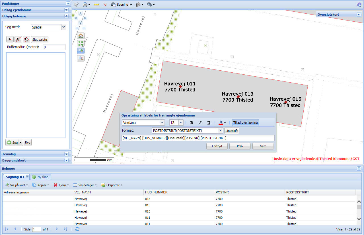Screen dimensions: 364x235
Task: Close the Søgning #1 tab
Action: coord(27,176)
